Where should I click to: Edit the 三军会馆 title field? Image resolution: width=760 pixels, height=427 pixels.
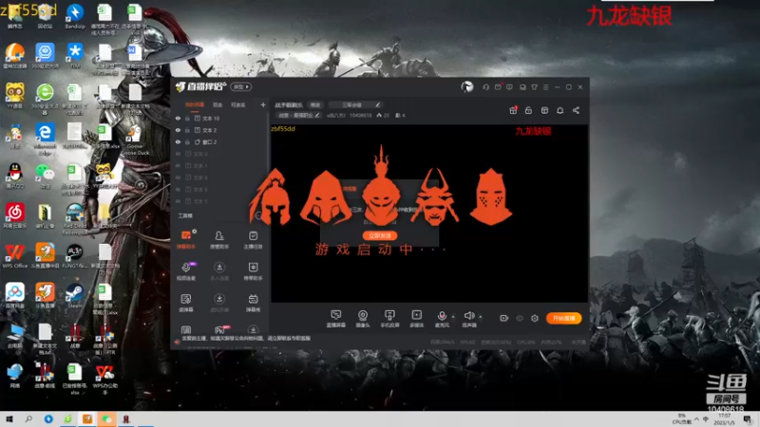(355, 104)
